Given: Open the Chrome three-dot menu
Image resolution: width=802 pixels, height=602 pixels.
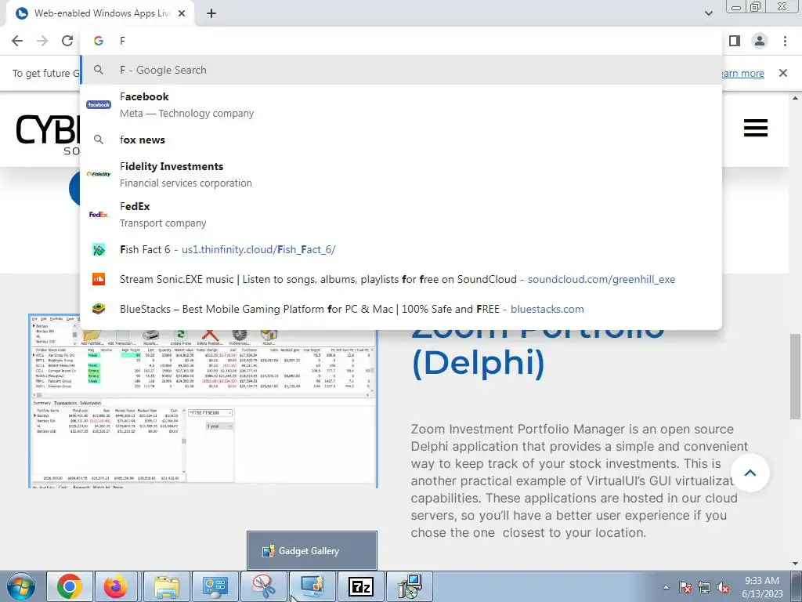Looking at the screenshot, I should 785,41.
